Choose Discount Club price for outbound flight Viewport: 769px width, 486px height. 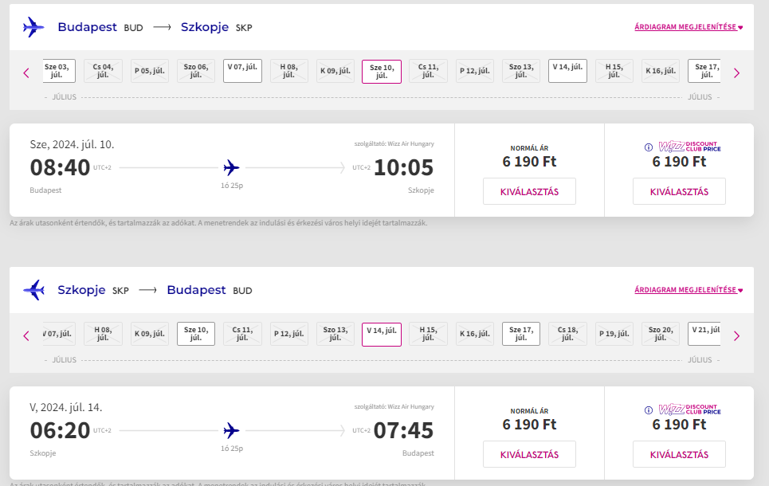point(679,191)
